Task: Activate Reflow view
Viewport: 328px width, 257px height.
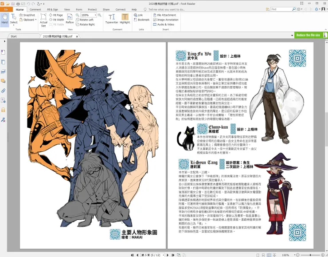Action: tap(70, 19)
